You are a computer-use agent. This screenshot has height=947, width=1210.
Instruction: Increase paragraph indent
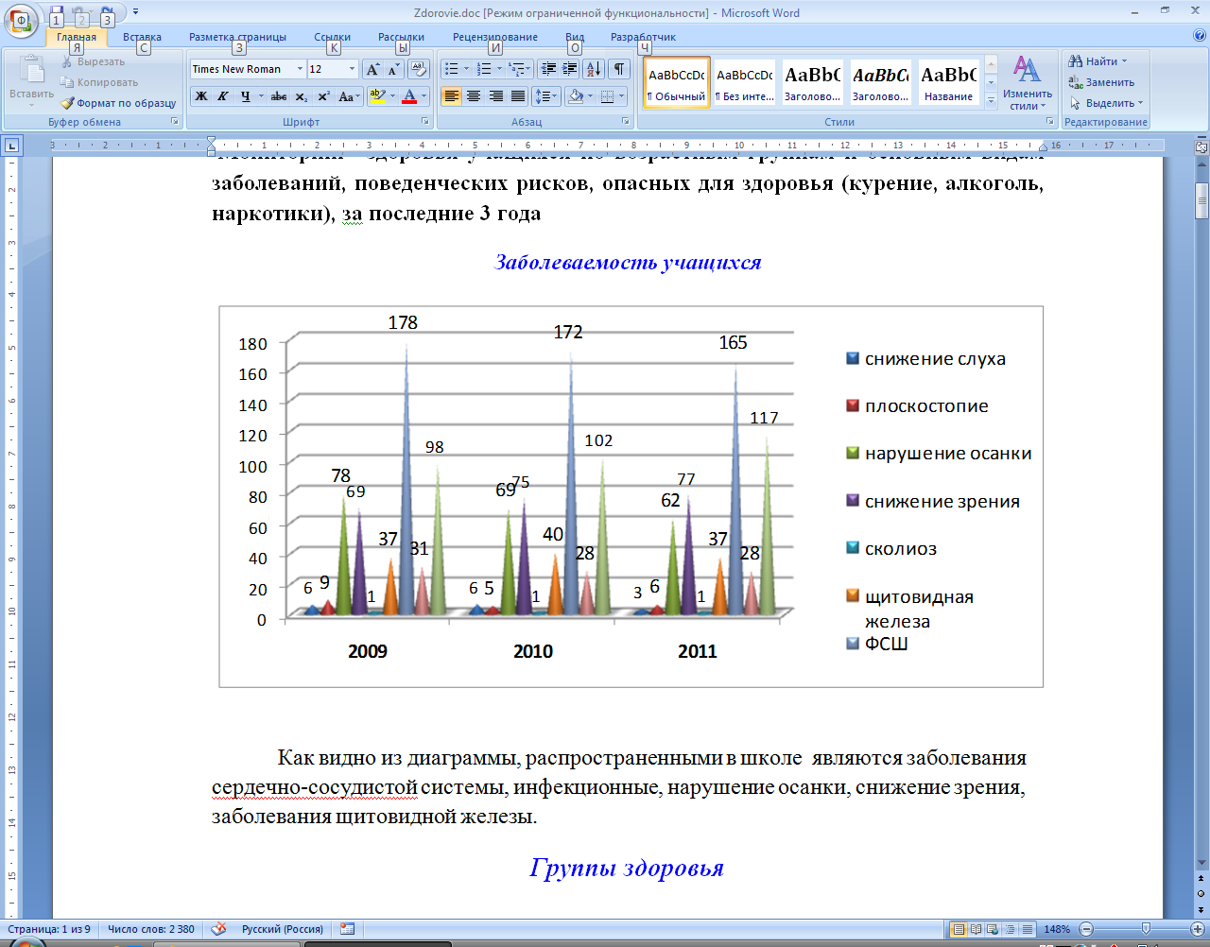(x=569, y=69)
